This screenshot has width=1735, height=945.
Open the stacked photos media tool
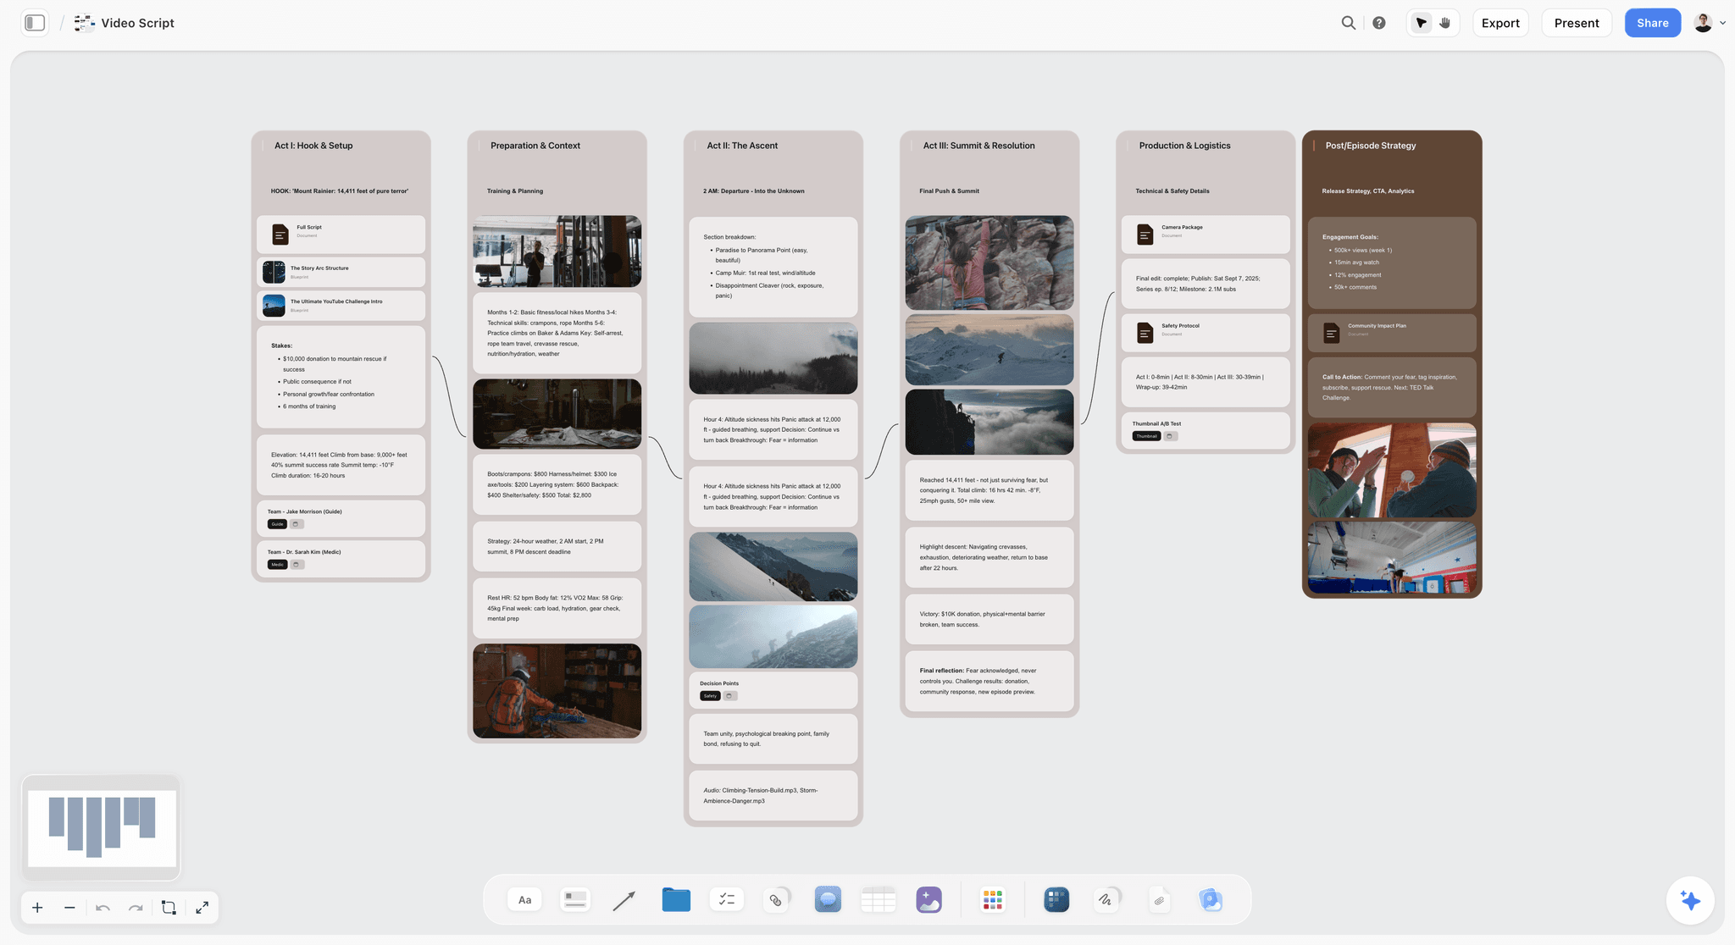(x=1211, y=899)
